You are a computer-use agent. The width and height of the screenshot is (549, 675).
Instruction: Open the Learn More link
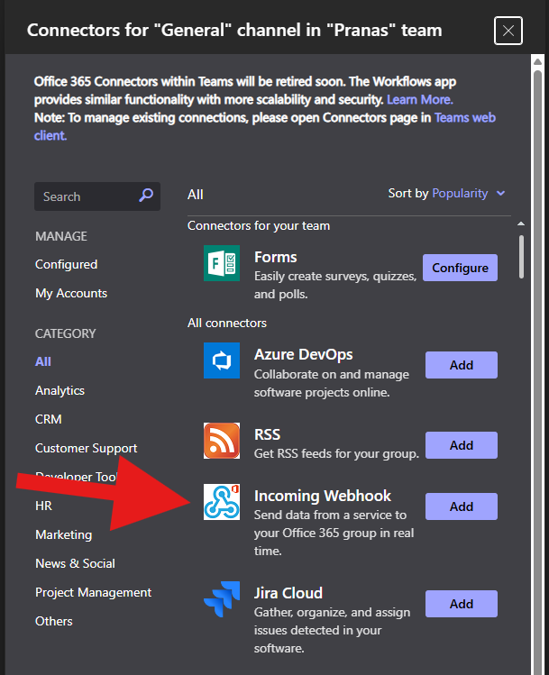click(420, 99)
